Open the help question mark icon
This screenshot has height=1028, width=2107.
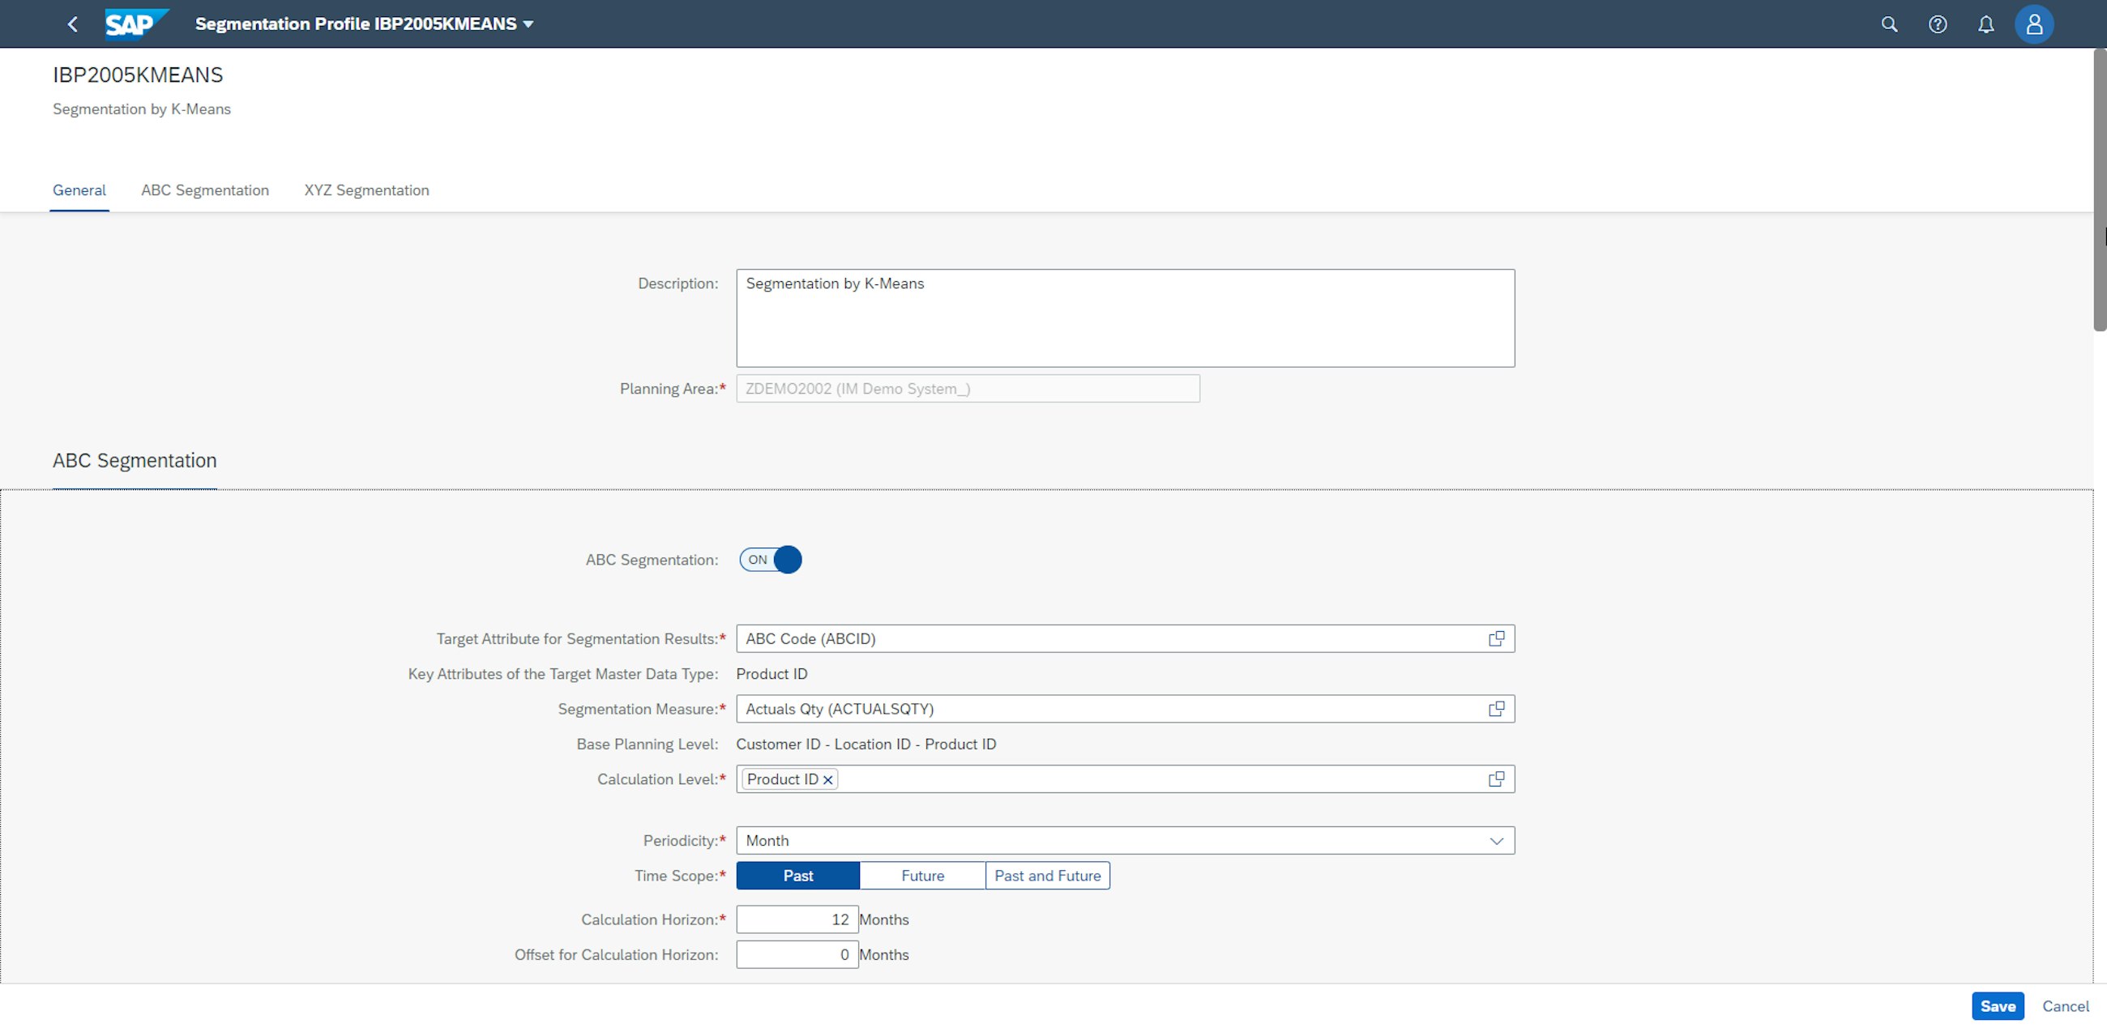tap(1937, 24)
